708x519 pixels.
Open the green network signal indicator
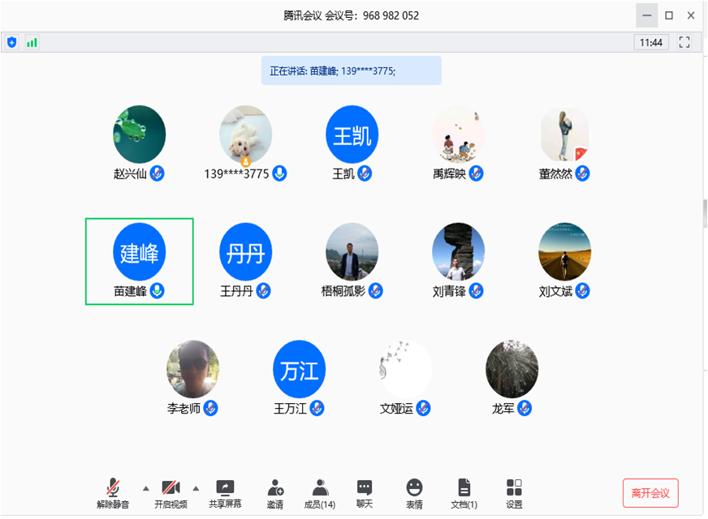(32, 42)
